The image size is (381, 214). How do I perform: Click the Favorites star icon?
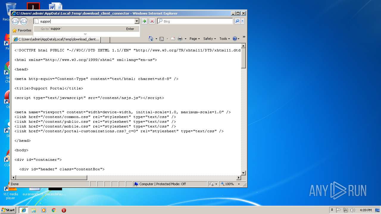click(14, 30)
